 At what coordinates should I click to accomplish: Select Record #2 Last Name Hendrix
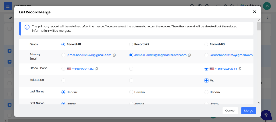tap(131, 92)
